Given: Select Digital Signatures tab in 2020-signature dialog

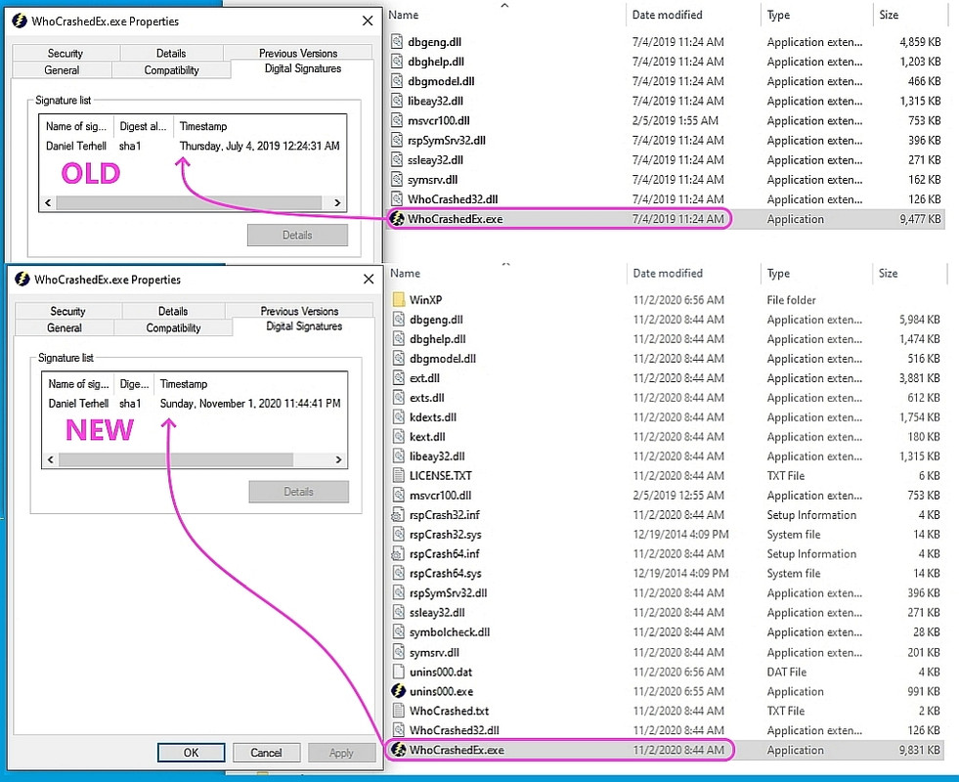Looking at the screenshot, I should (304, 326).
